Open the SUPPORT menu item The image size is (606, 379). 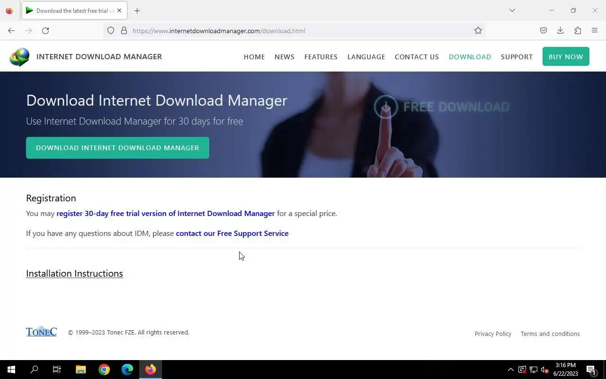[x=517, y=57]
